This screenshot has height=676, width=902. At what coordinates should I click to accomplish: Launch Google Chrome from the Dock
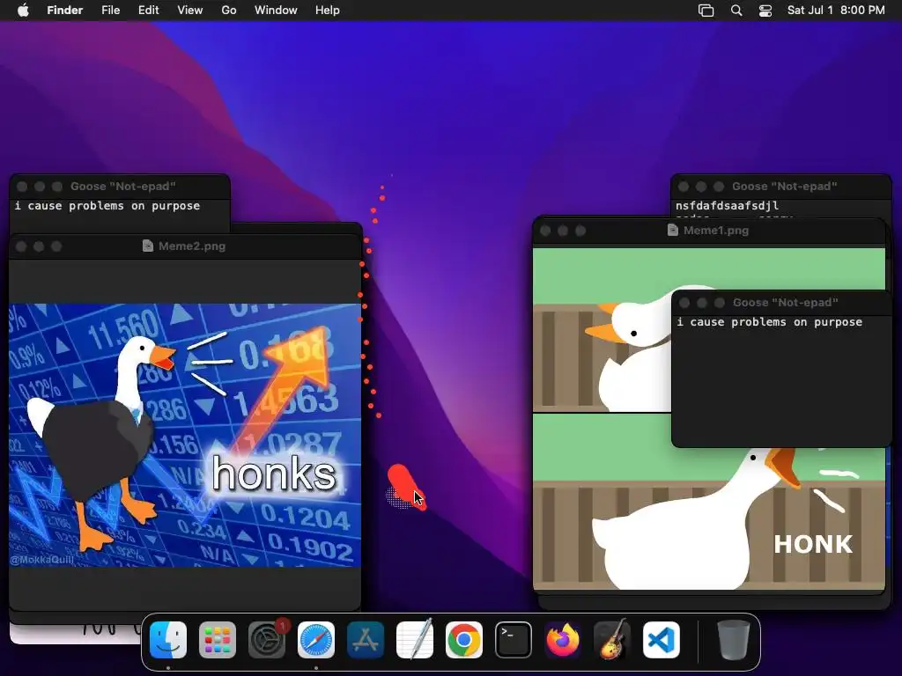[464, 640]
